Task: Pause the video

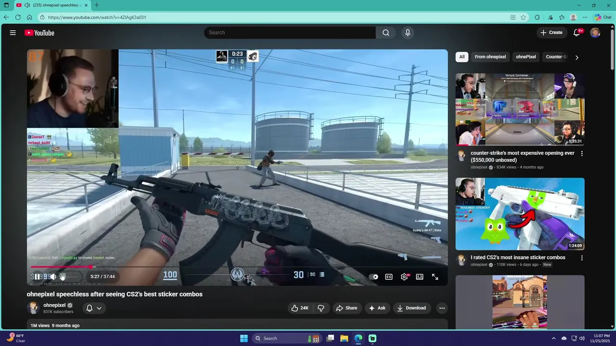Action: coord(37,277)
